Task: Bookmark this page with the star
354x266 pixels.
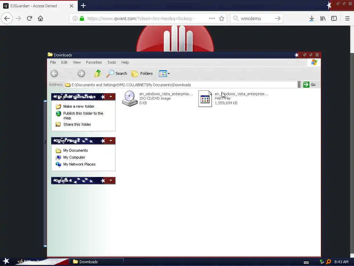Action: [222, 18]
